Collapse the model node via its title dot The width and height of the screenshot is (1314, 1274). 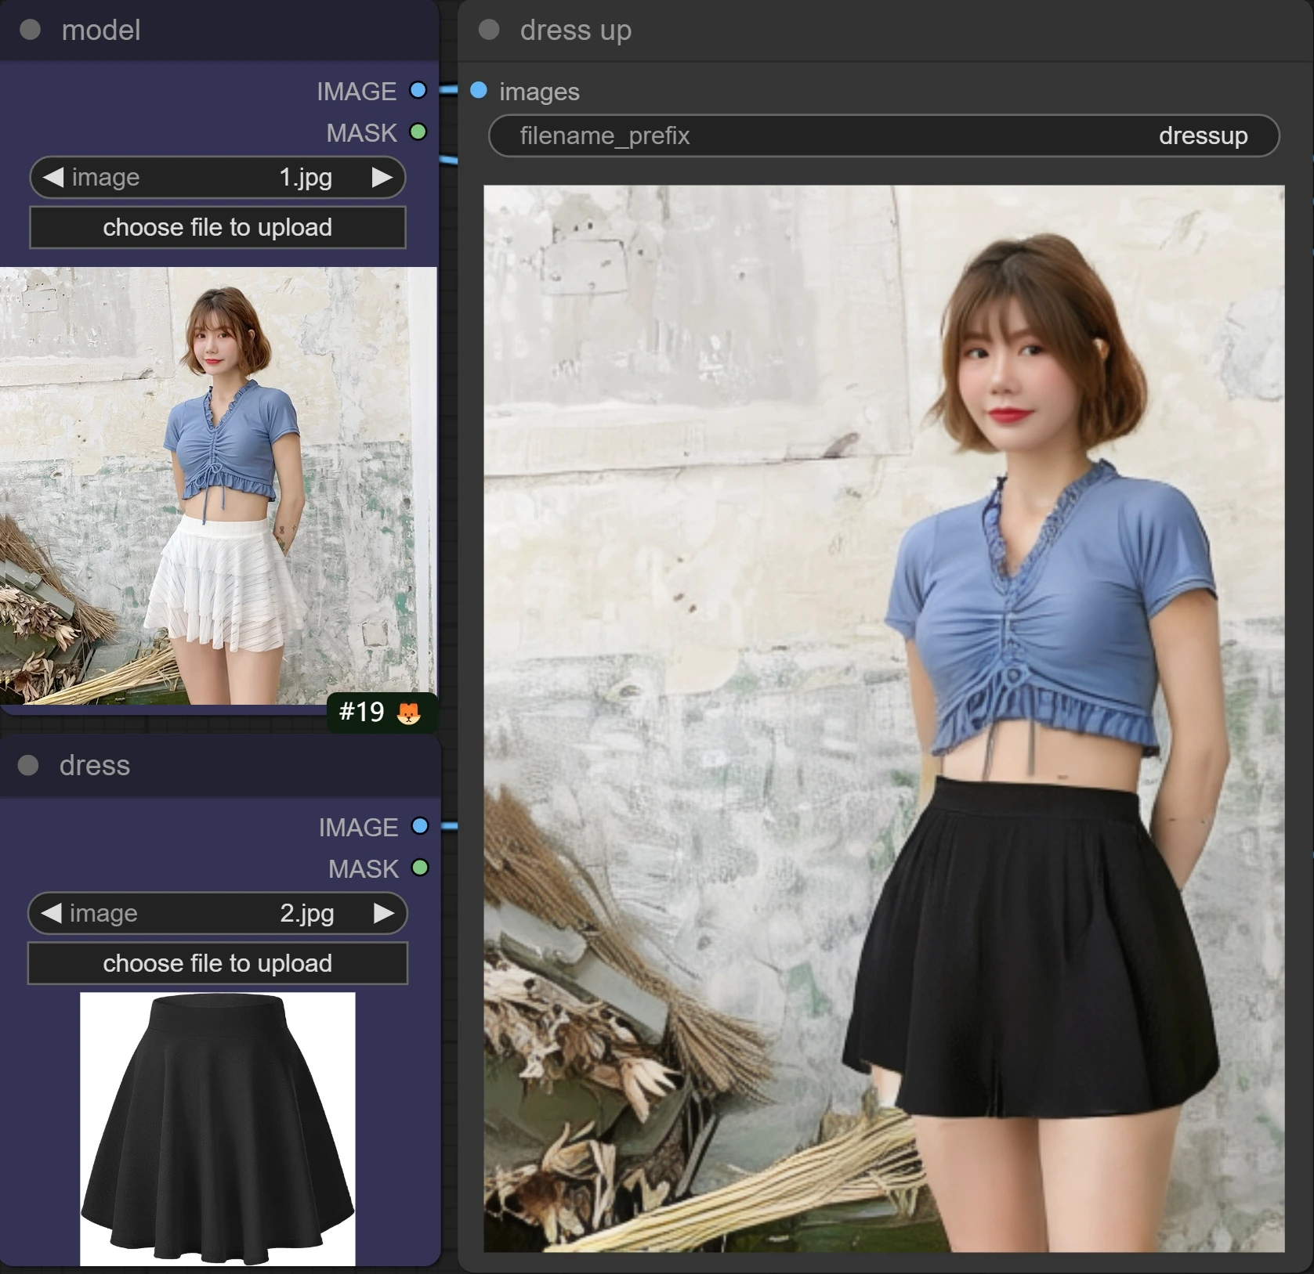(30, 29)
